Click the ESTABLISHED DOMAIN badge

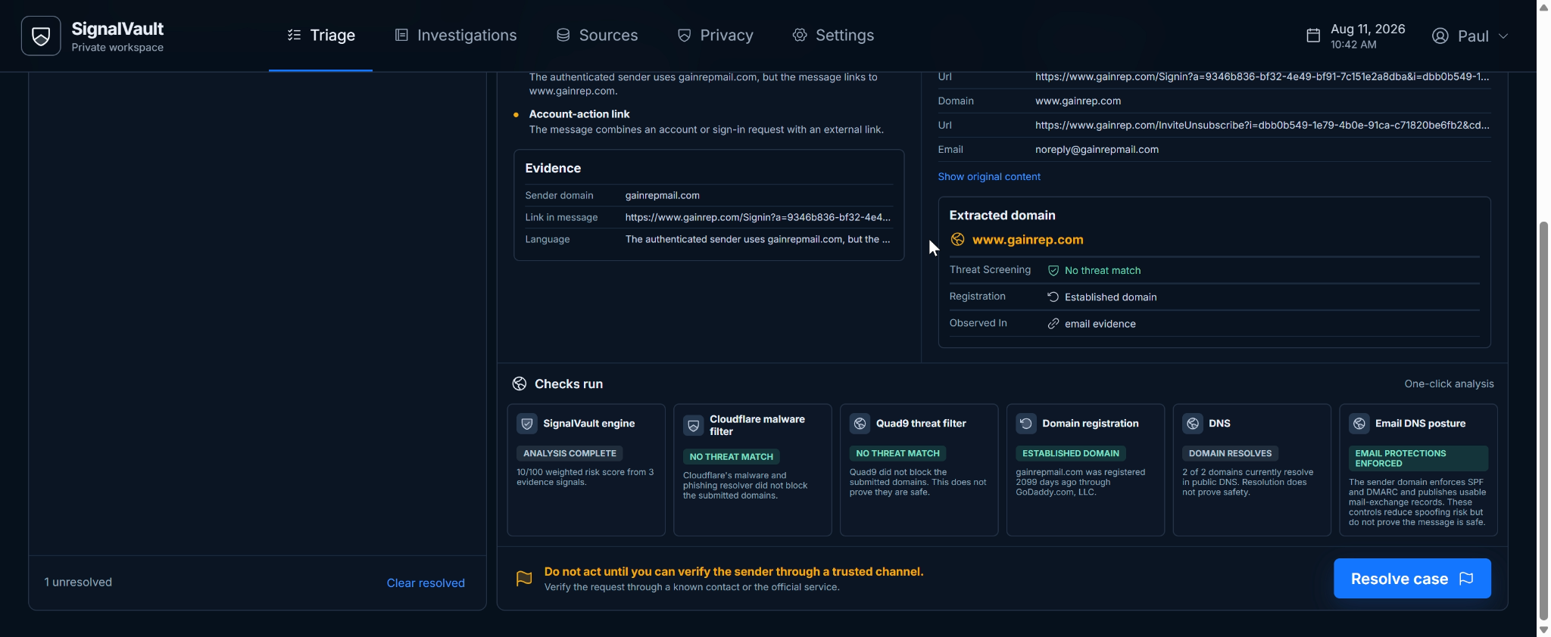tap(1070, 454)
